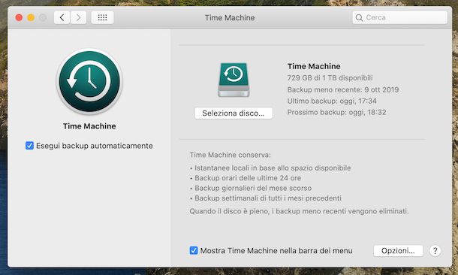This screenshot has height=275, width=458.
Task: Go back with the left chevron button
Action: pyautogui.click(x=62, y=17)
